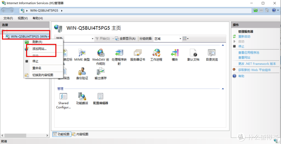Open 工作进程 feature icon

(x=156, y=55)
